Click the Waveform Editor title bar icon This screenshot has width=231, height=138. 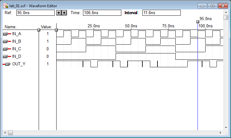point(6,6)
